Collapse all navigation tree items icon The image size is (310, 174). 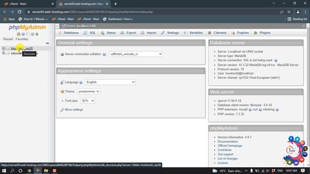click(x=47, y=43)
